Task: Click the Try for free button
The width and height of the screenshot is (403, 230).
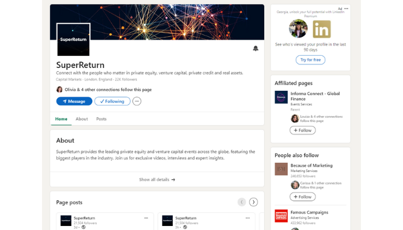Action: (x=310, y=60)
